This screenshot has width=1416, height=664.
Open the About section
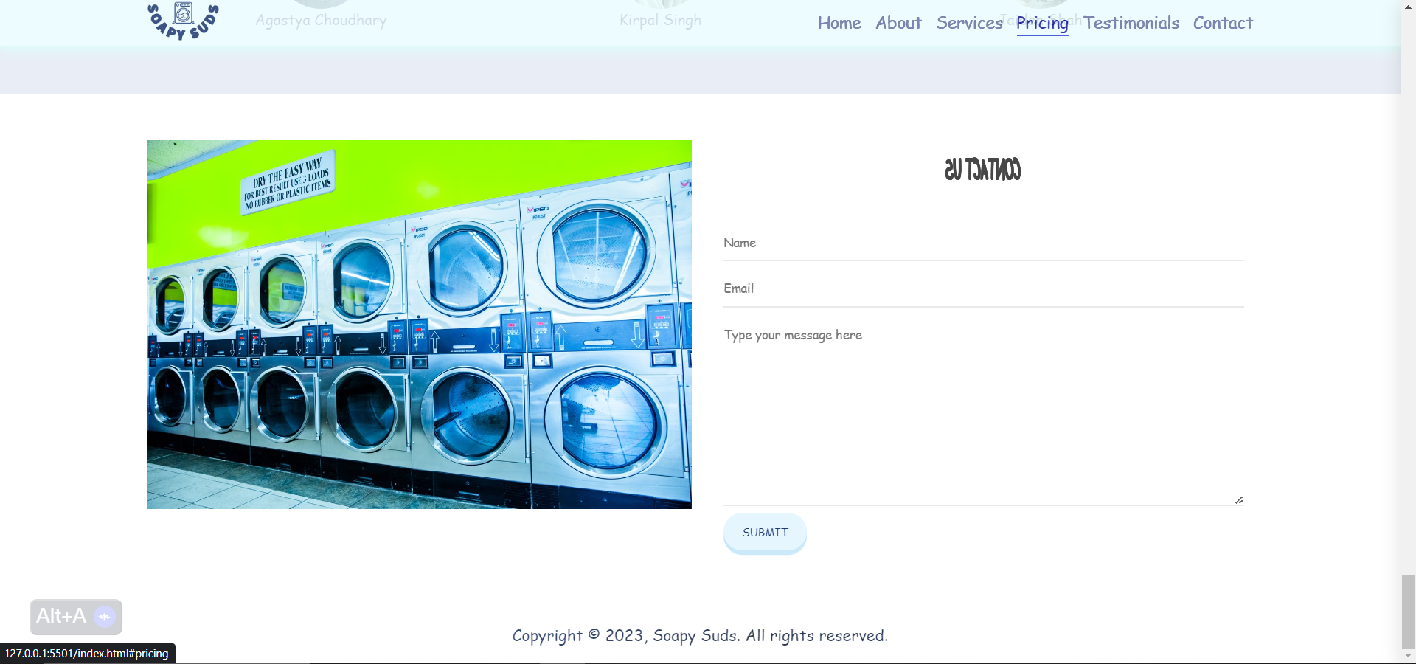click(898, 23)
